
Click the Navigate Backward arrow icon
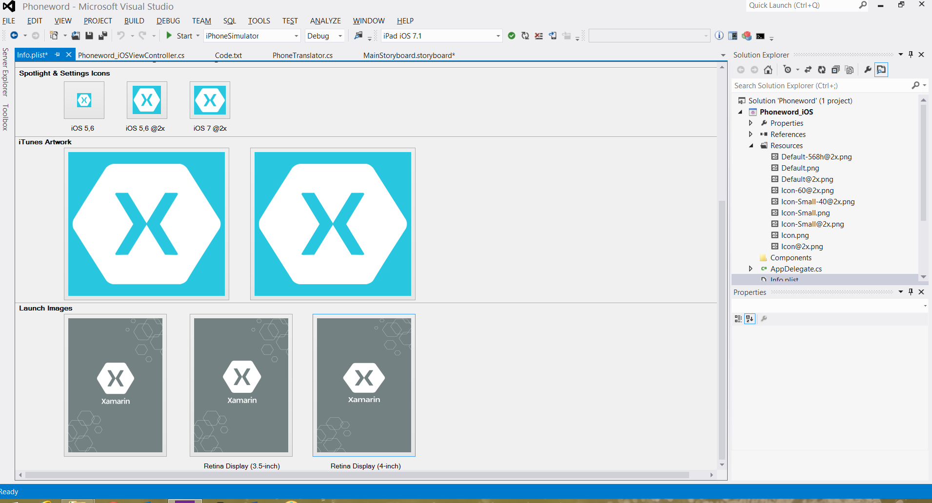point(14,36)
